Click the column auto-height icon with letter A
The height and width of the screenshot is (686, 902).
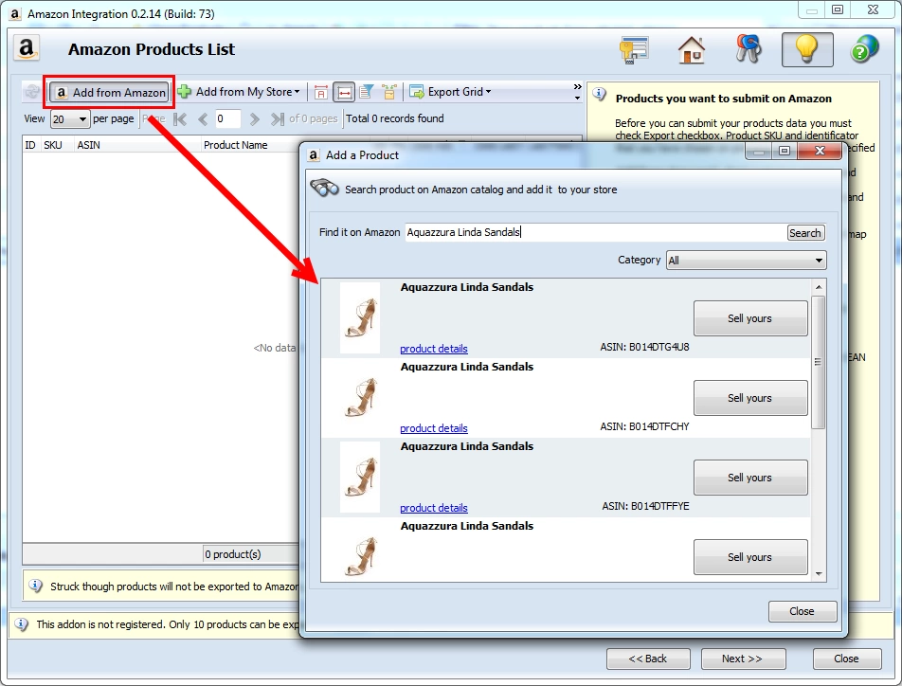[x=321, y=92]
